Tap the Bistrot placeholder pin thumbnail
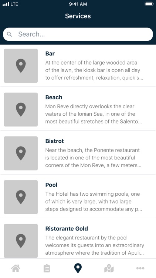The width and height of the screenshot is (156, 278). 21,153
